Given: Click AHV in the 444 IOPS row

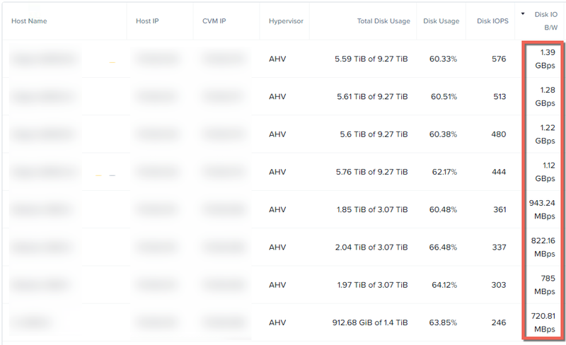Looking at the screenshot, I should click(277, 172).
